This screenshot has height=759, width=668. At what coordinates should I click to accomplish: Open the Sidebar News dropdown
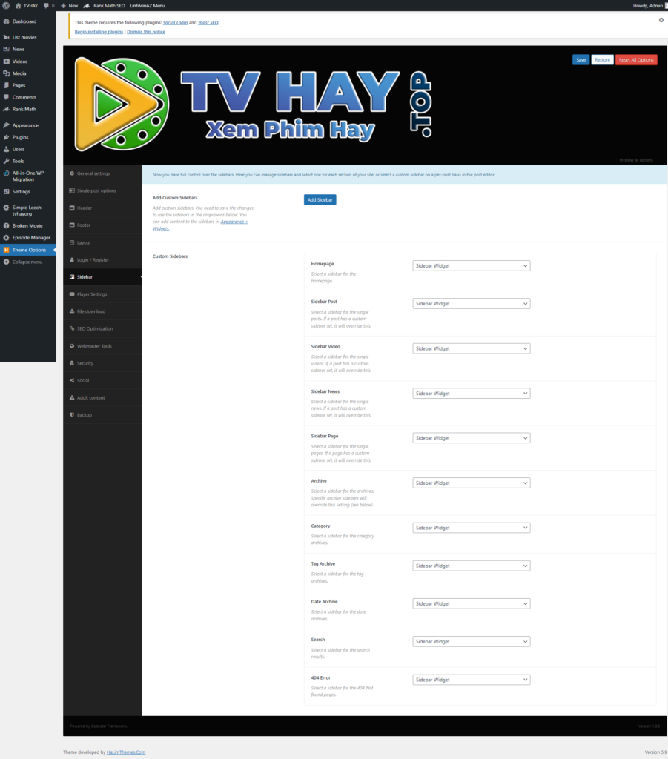pos(471,394)
